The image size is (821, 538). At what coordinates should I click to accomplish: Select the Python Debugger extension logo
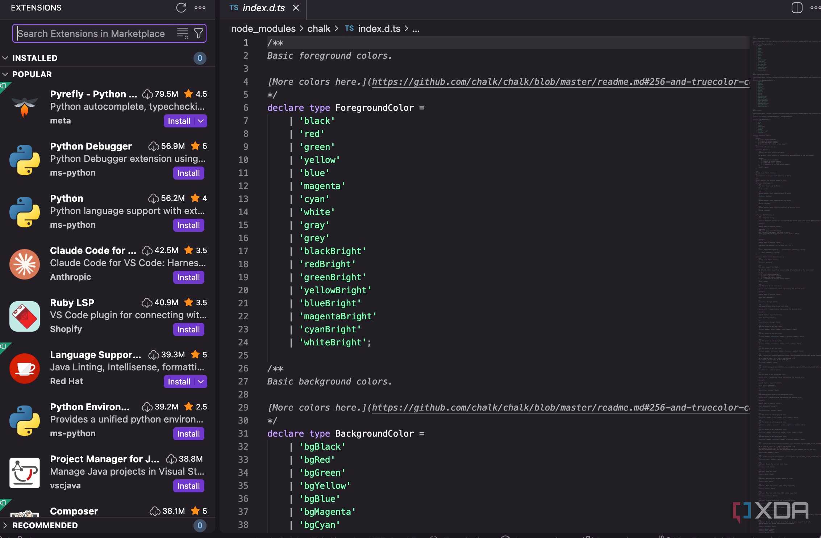[25, 160]
